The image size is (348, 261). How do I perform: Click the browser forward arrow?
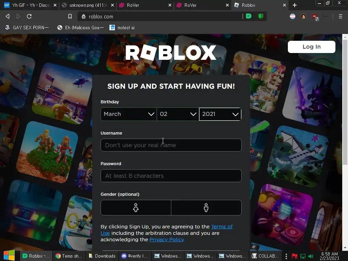[18, 16]
